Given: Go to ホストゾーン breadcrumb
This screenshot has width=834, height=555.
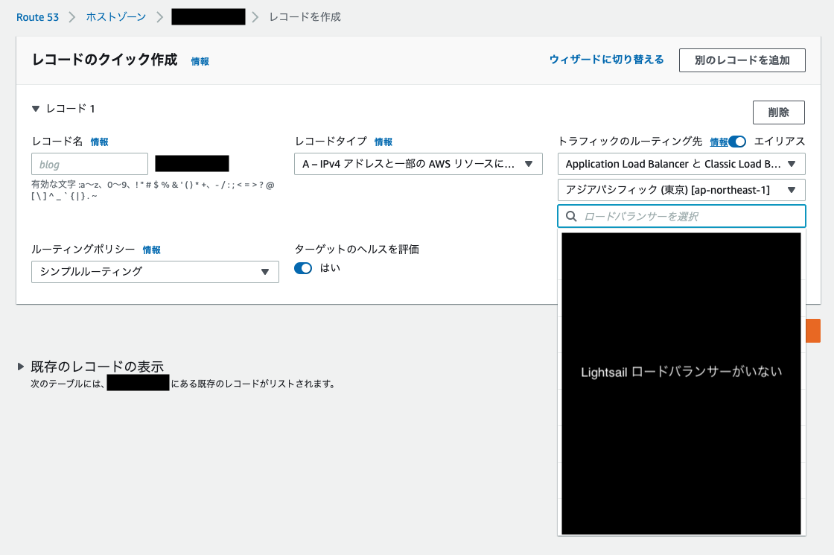Looking at the screenshot, I should click(116, 17).
